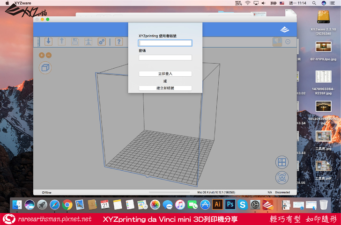Click the Import file toolbar icon
The height and width of the screenshot is (225, 341).
[x=48, y=42]
